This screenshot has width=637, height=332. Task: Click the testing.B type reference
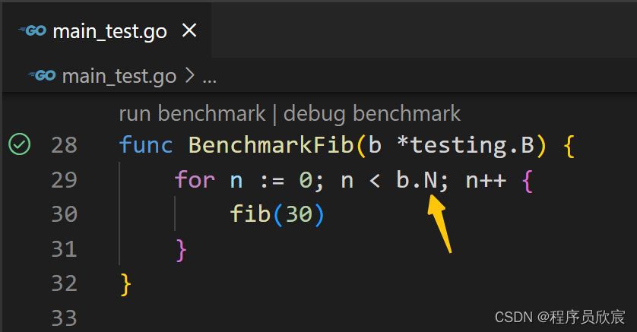click(473, 146)
